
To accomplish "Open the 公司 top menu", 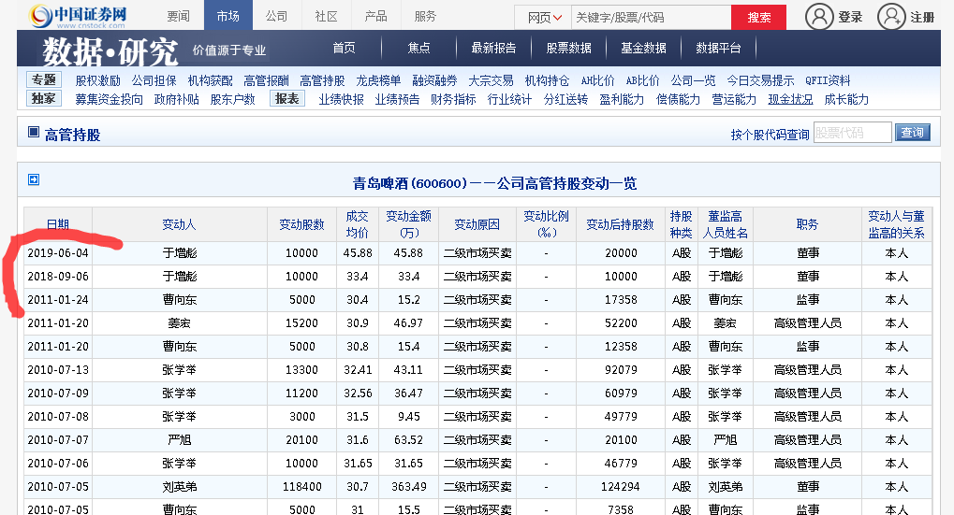I will 276,16.
